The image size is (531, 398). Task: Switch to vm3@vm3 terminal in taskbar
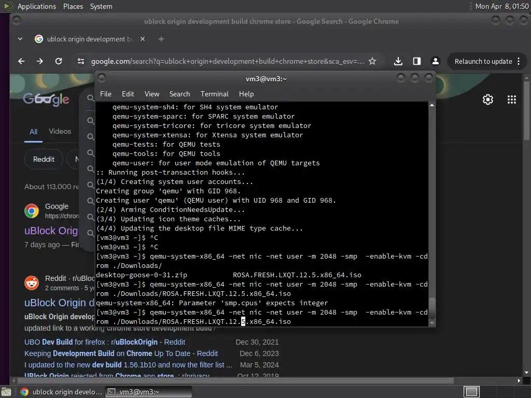coord(148,392)
